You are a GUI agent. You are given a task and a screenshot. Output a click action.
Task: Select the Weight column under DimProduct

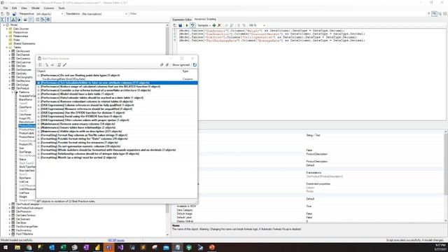click(x=23, y=197)
